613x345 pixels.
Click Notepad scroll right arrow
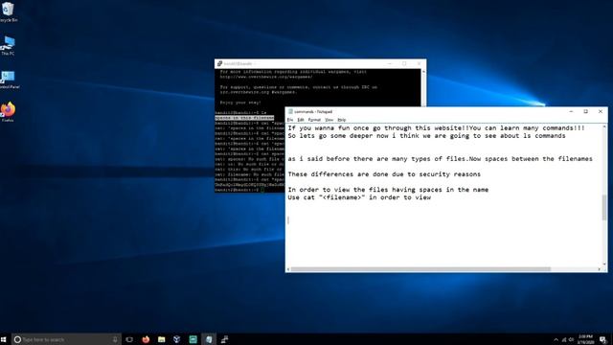point(600,269)
